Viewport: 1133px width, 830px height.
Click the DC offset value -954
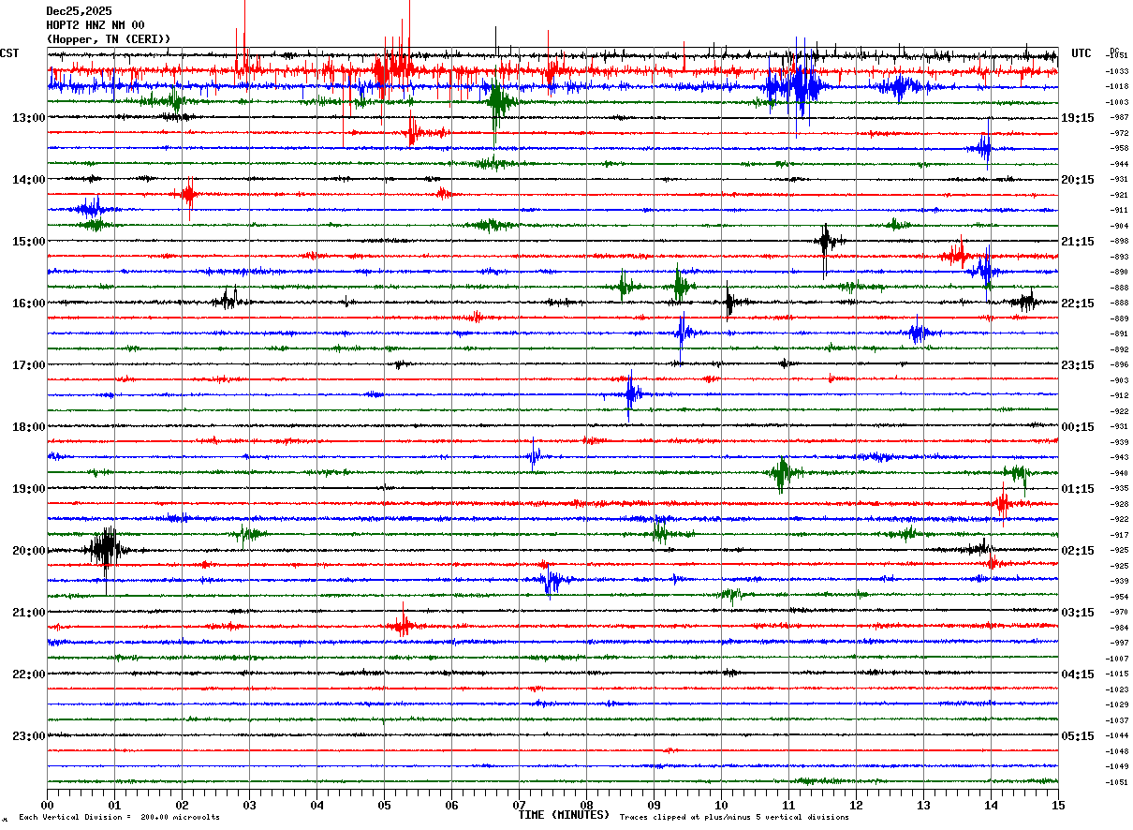(1119, 597)
